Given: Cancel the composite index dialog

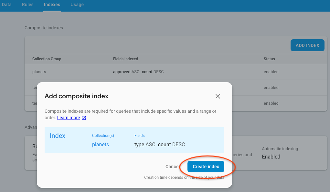Looking at the screenshot, I should coord(172,167).
